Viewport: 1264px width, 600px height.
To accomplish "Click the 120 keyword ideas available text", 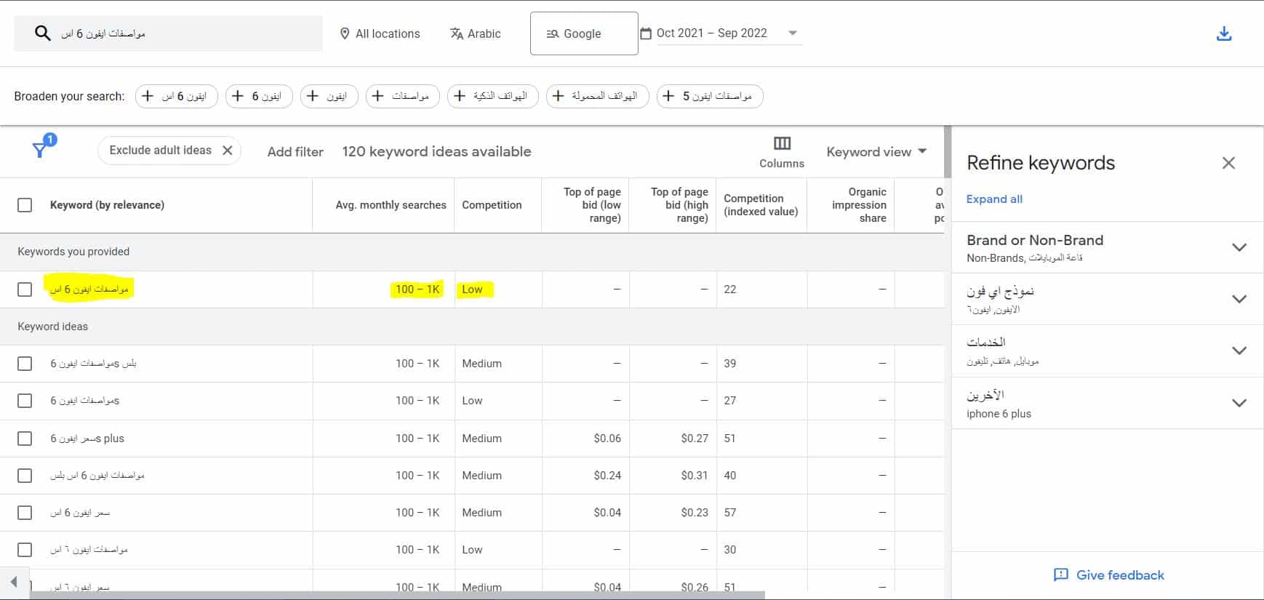I will pyautogui.click(x=436, y=151).
